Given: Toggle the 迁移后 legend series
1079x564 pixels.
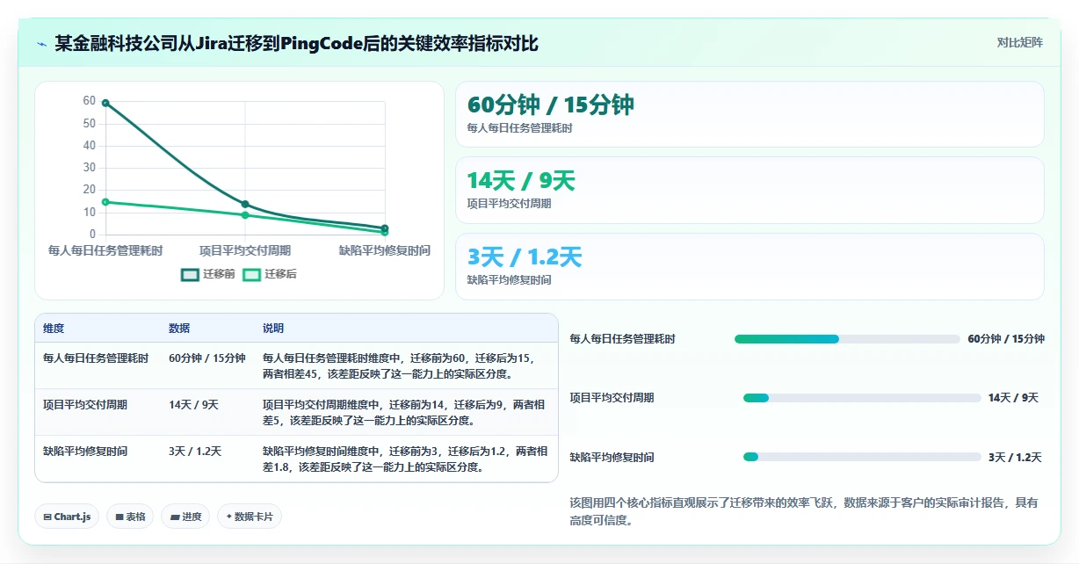Looking at the screenshot, I should coord(270,274).
